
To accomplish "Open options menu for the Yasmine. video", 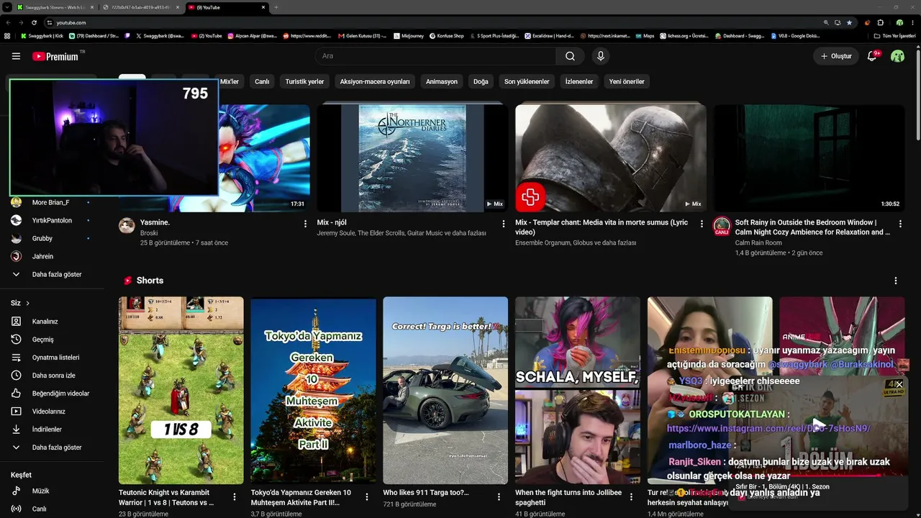I will tap(305, 224).
